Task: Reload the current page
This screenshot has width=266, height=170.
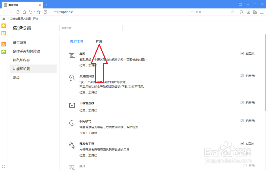Action: [x=18, y=12]
